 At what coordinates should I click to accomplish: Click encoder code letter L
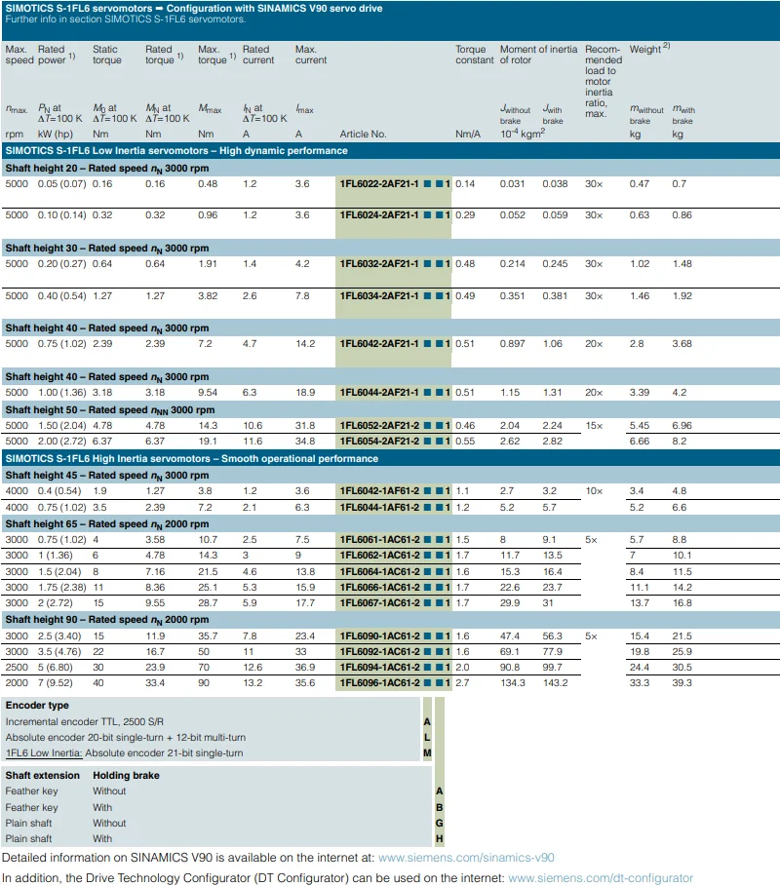point(427,737)
